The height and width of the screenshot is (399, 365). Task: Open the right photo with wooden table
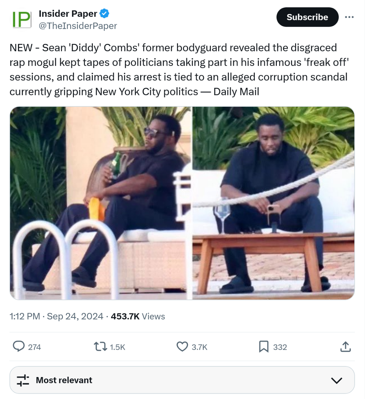274,203
